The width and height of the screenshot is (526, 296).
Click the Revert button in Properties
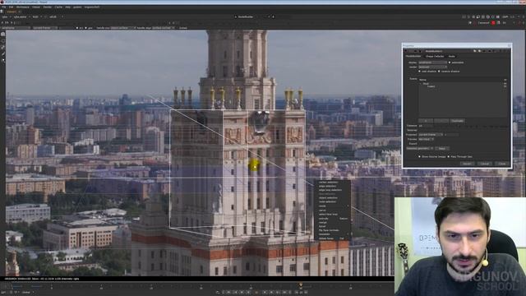[x=467, y=164]
